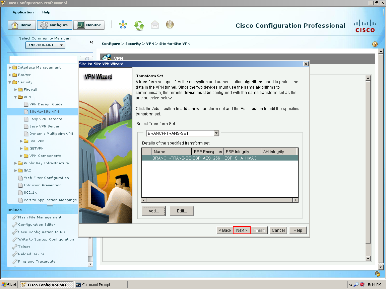386x289 pixels.
Task: Click Next in the VPN wizard
Action: point(242,230)
